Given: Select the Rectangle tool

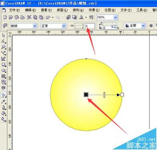Looking at the screenshot, I should (x=3, y=65).
